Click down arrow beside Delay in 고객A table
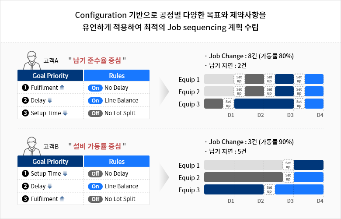 (x=50, y=100)
